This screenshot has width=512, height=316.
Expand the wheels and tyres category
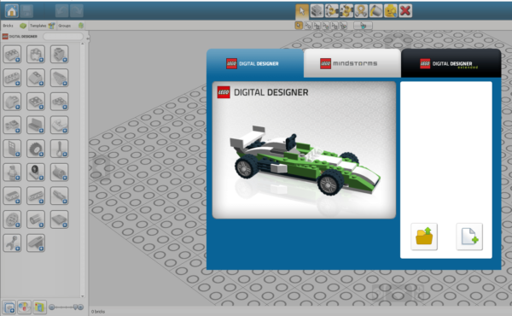tap(36, 149)
